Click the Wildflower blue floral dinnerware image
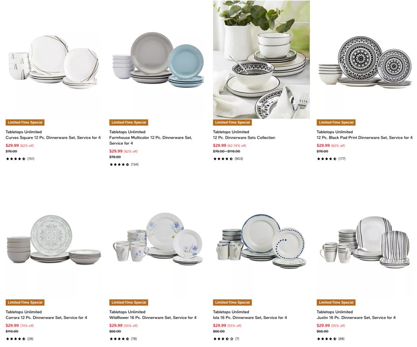The height and width of the screenshot is (347, 417). coord(157,240)
